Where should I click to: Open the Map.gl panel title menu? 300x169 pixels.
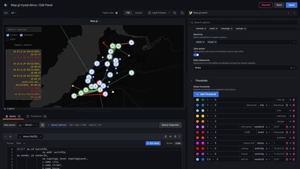pyautogui.click(x=95, y=21)
